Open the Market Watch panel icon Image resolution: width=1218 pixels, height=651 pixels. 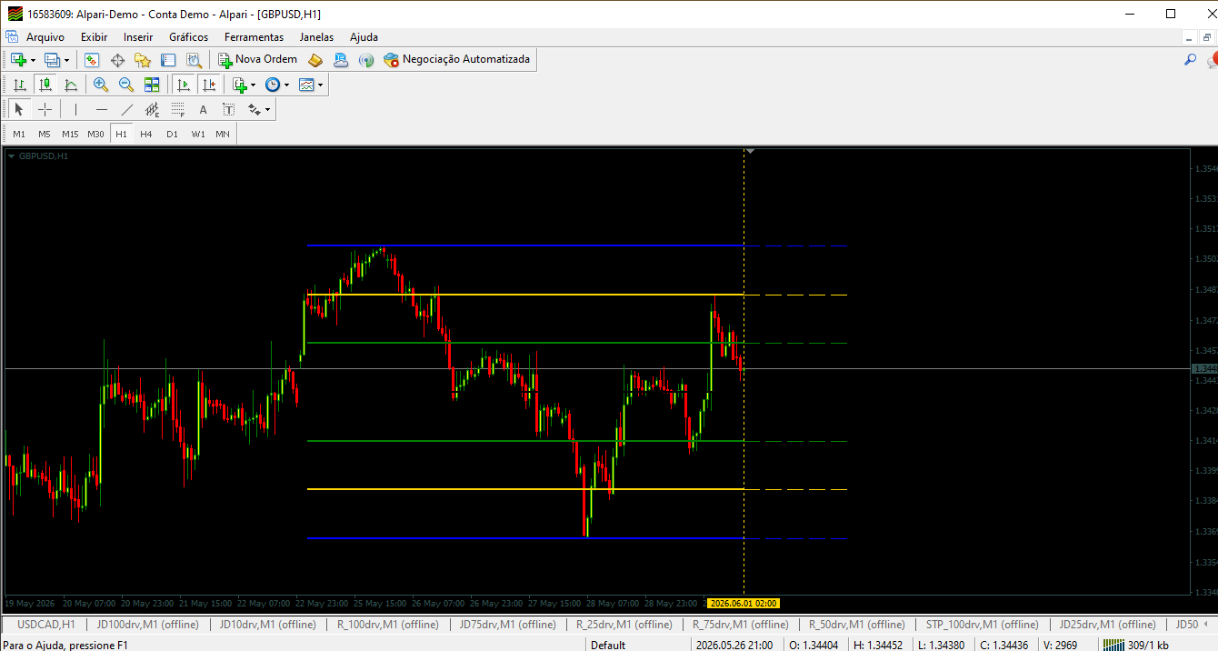pyautogui.click(x=92, y=60)
